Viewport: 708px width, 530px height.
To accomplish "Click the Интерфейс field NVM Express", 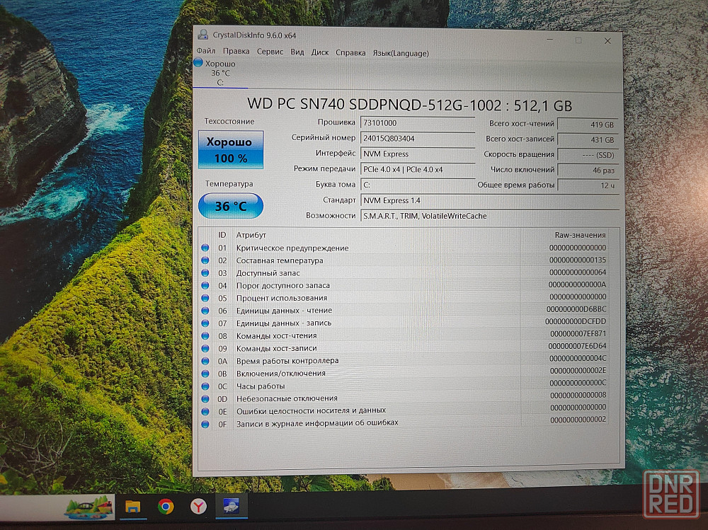I will click(x=417, y=154).
